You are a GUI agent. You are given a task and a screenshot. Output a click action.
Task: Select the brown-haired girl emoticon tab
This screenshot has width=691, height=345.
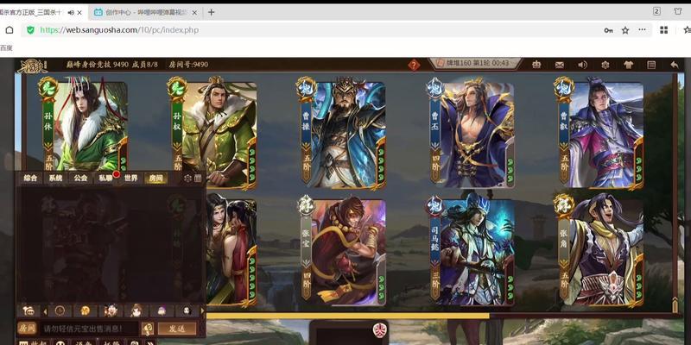(136, 310)
